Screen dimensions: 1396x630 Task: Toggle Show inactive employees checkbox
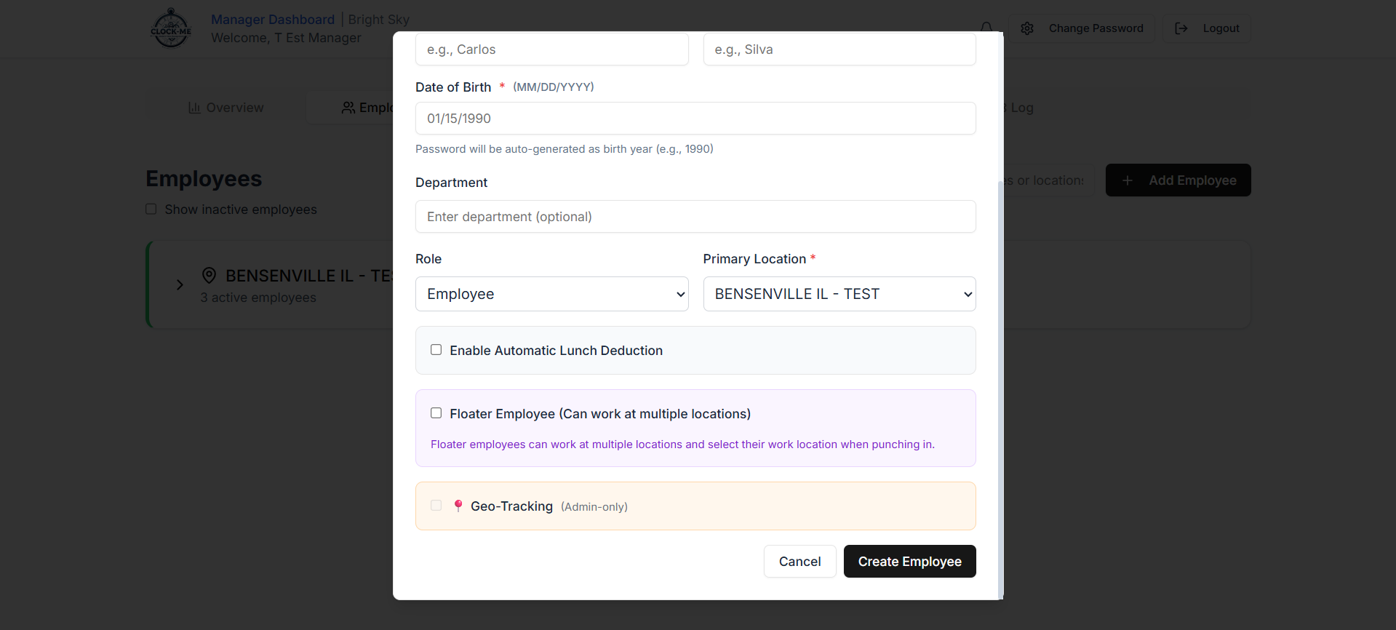(151, 210)
